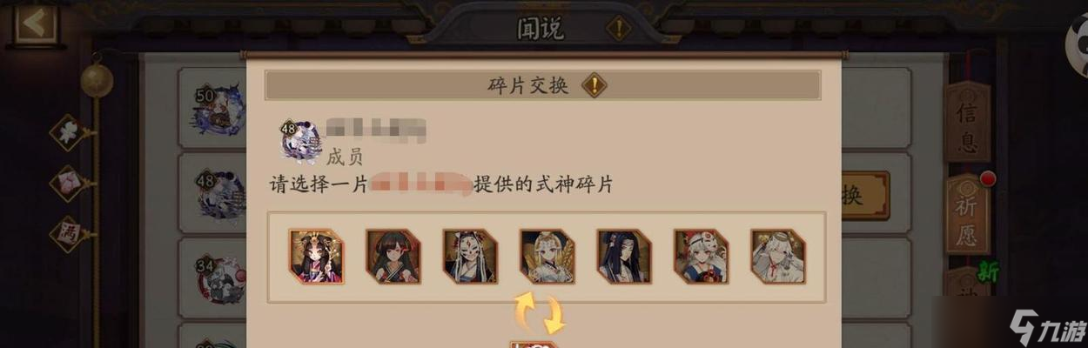This screenshot has width=1088, height=348.
Task: Select the fourth shard with golden headdress
Action: 547,257
